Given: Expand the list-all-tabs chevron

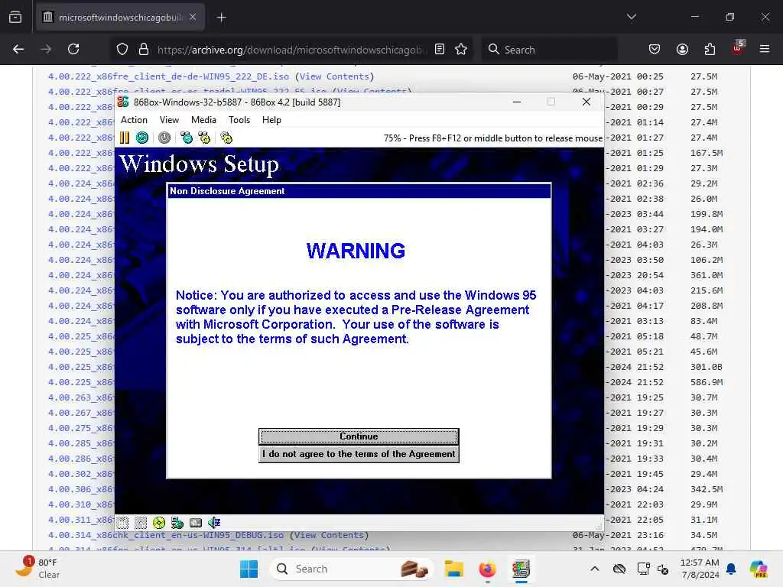Looking at the screenshot, I should point(631,17).
